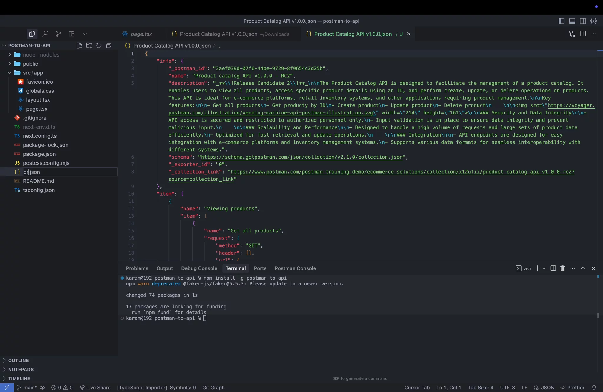The width and height of the screenshot is (603, 392).
Task: Switch to the Postman Console tab
Action: tap(295, 268)
